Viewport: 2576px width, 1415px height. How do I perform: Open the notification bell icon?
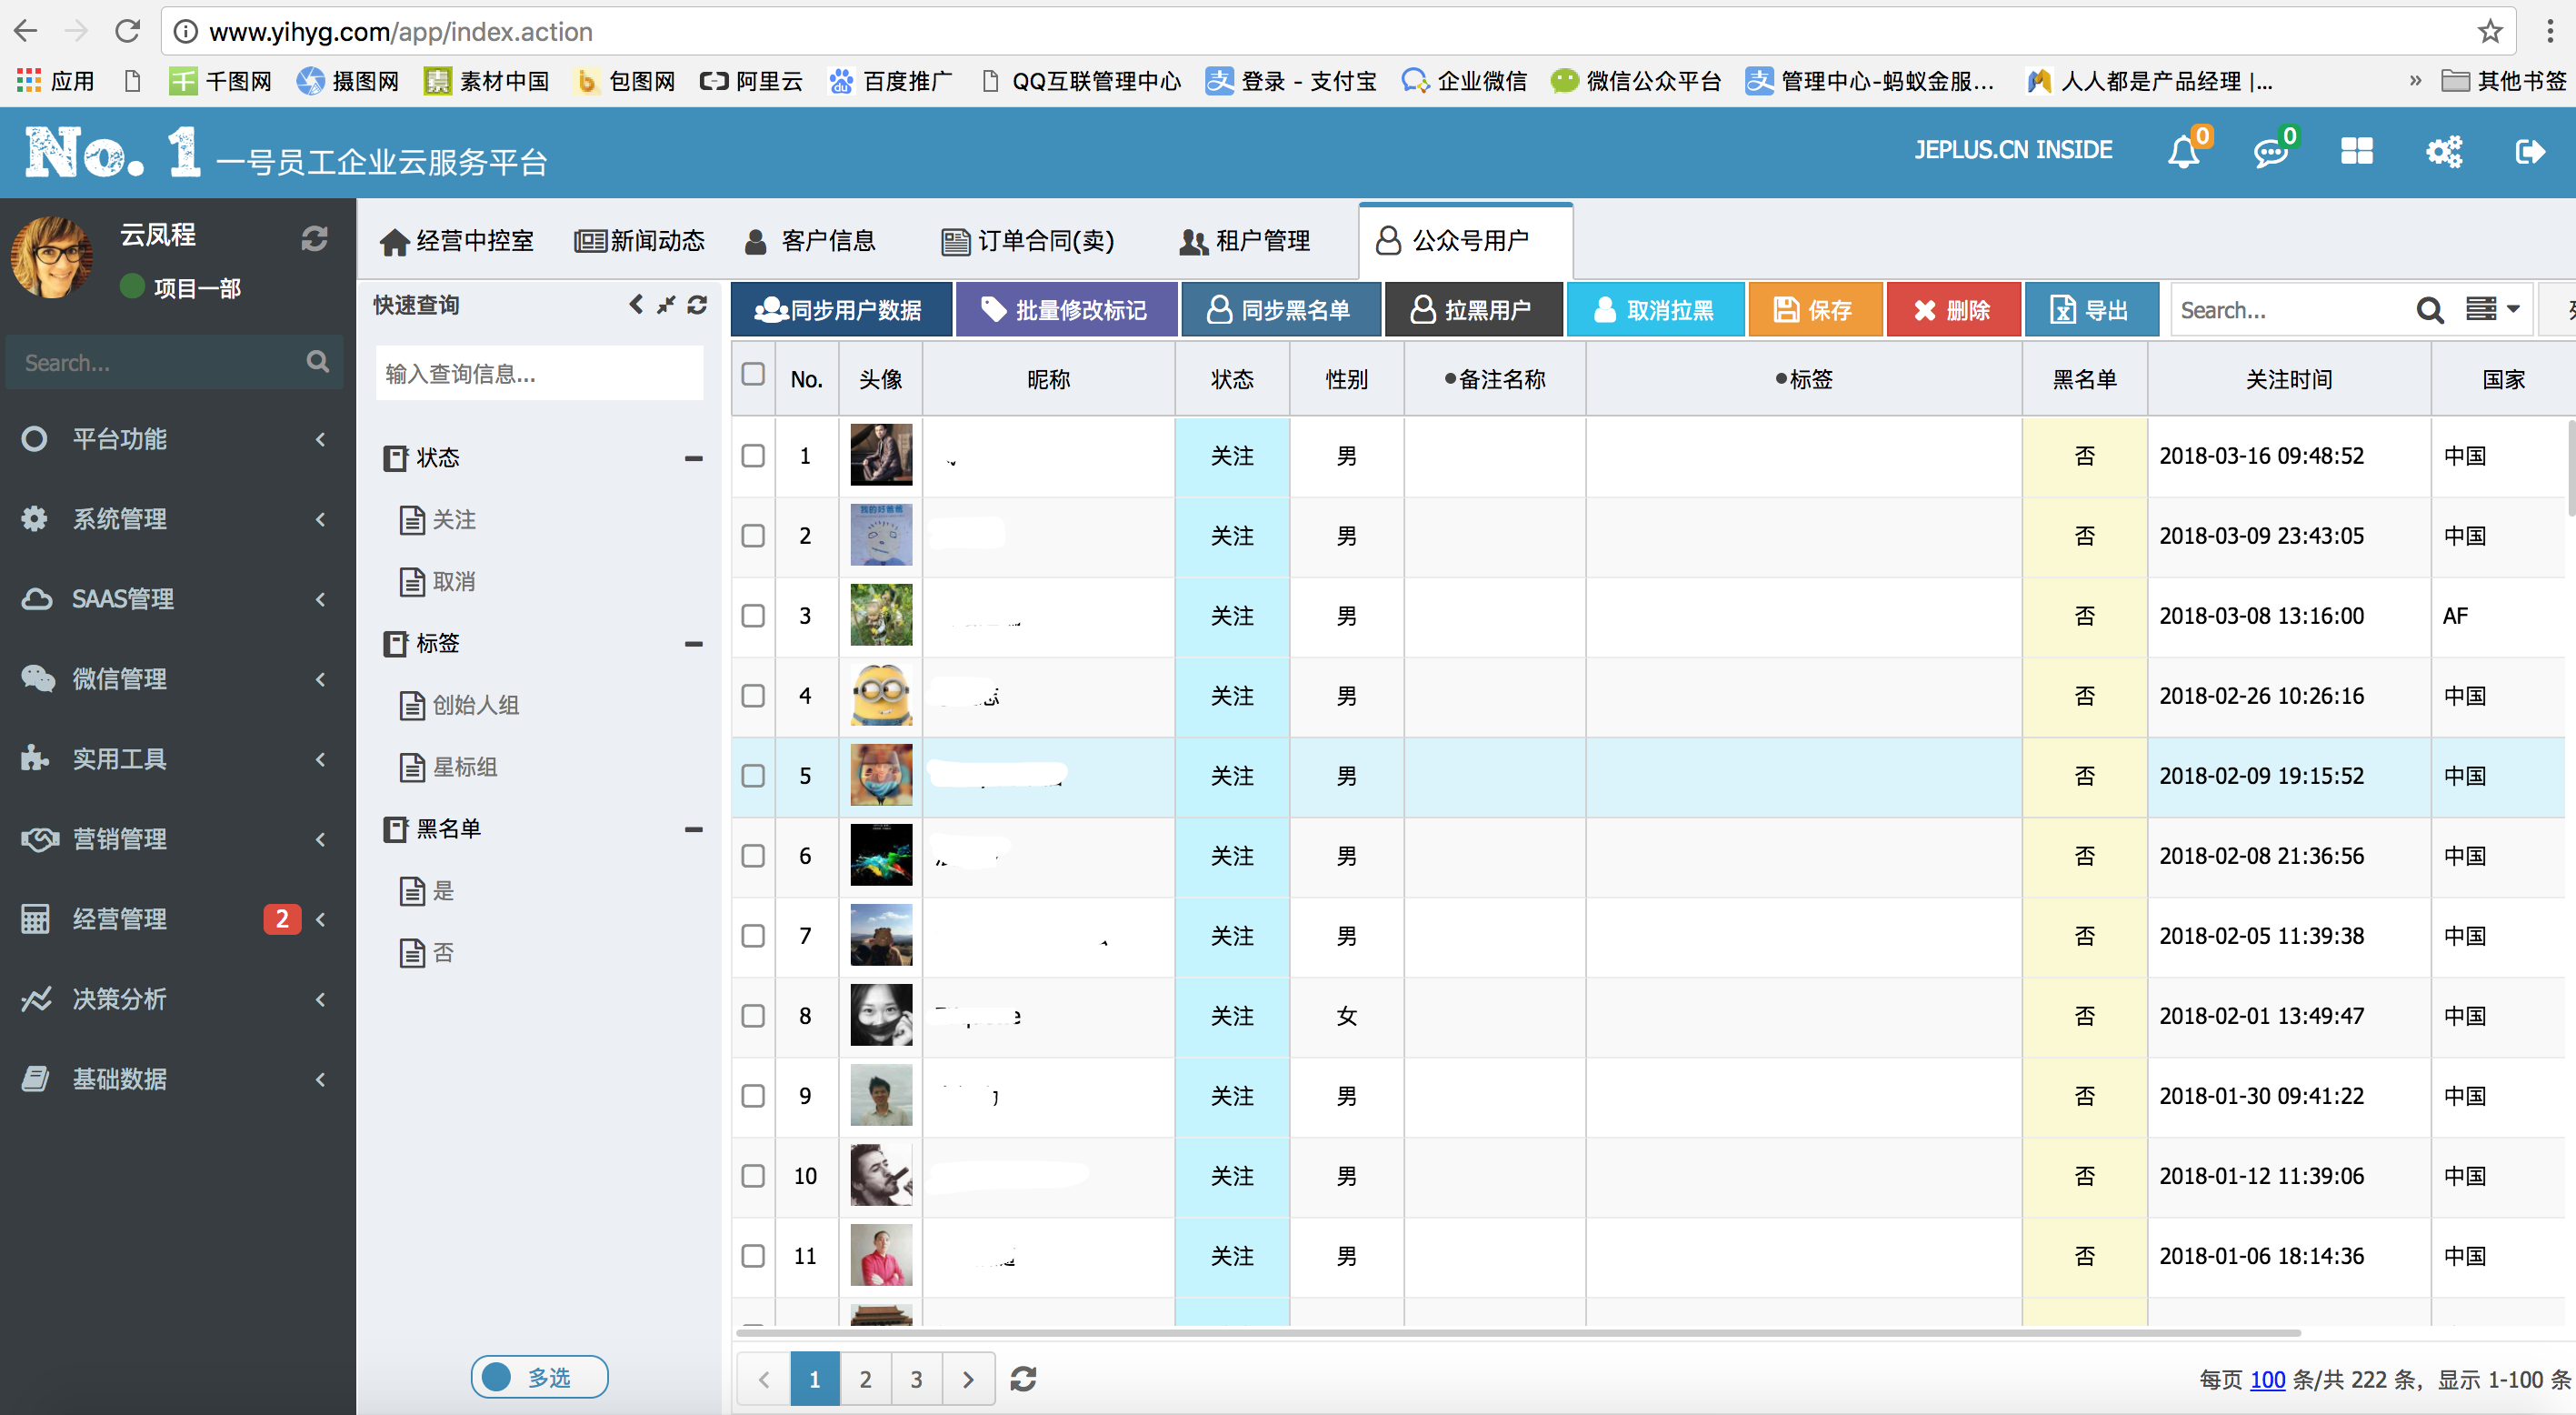pyautogui.click(x=2183, y=152)
